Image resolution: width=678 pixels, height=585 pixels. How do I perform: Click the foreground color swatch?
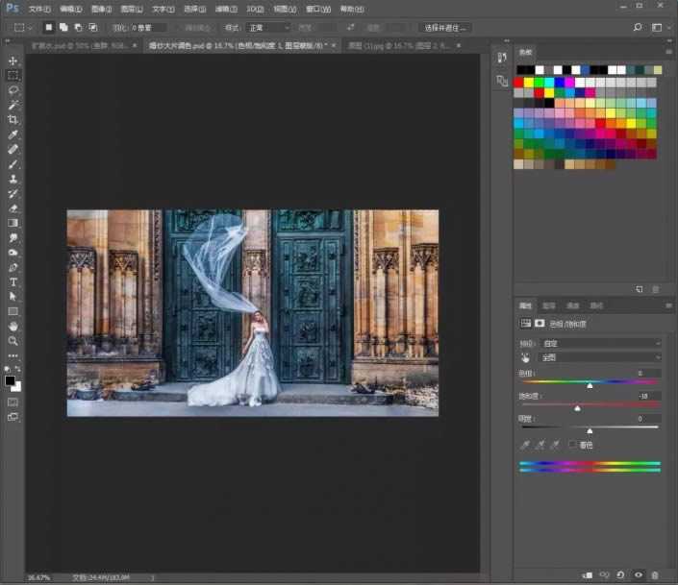click(11, 380)
